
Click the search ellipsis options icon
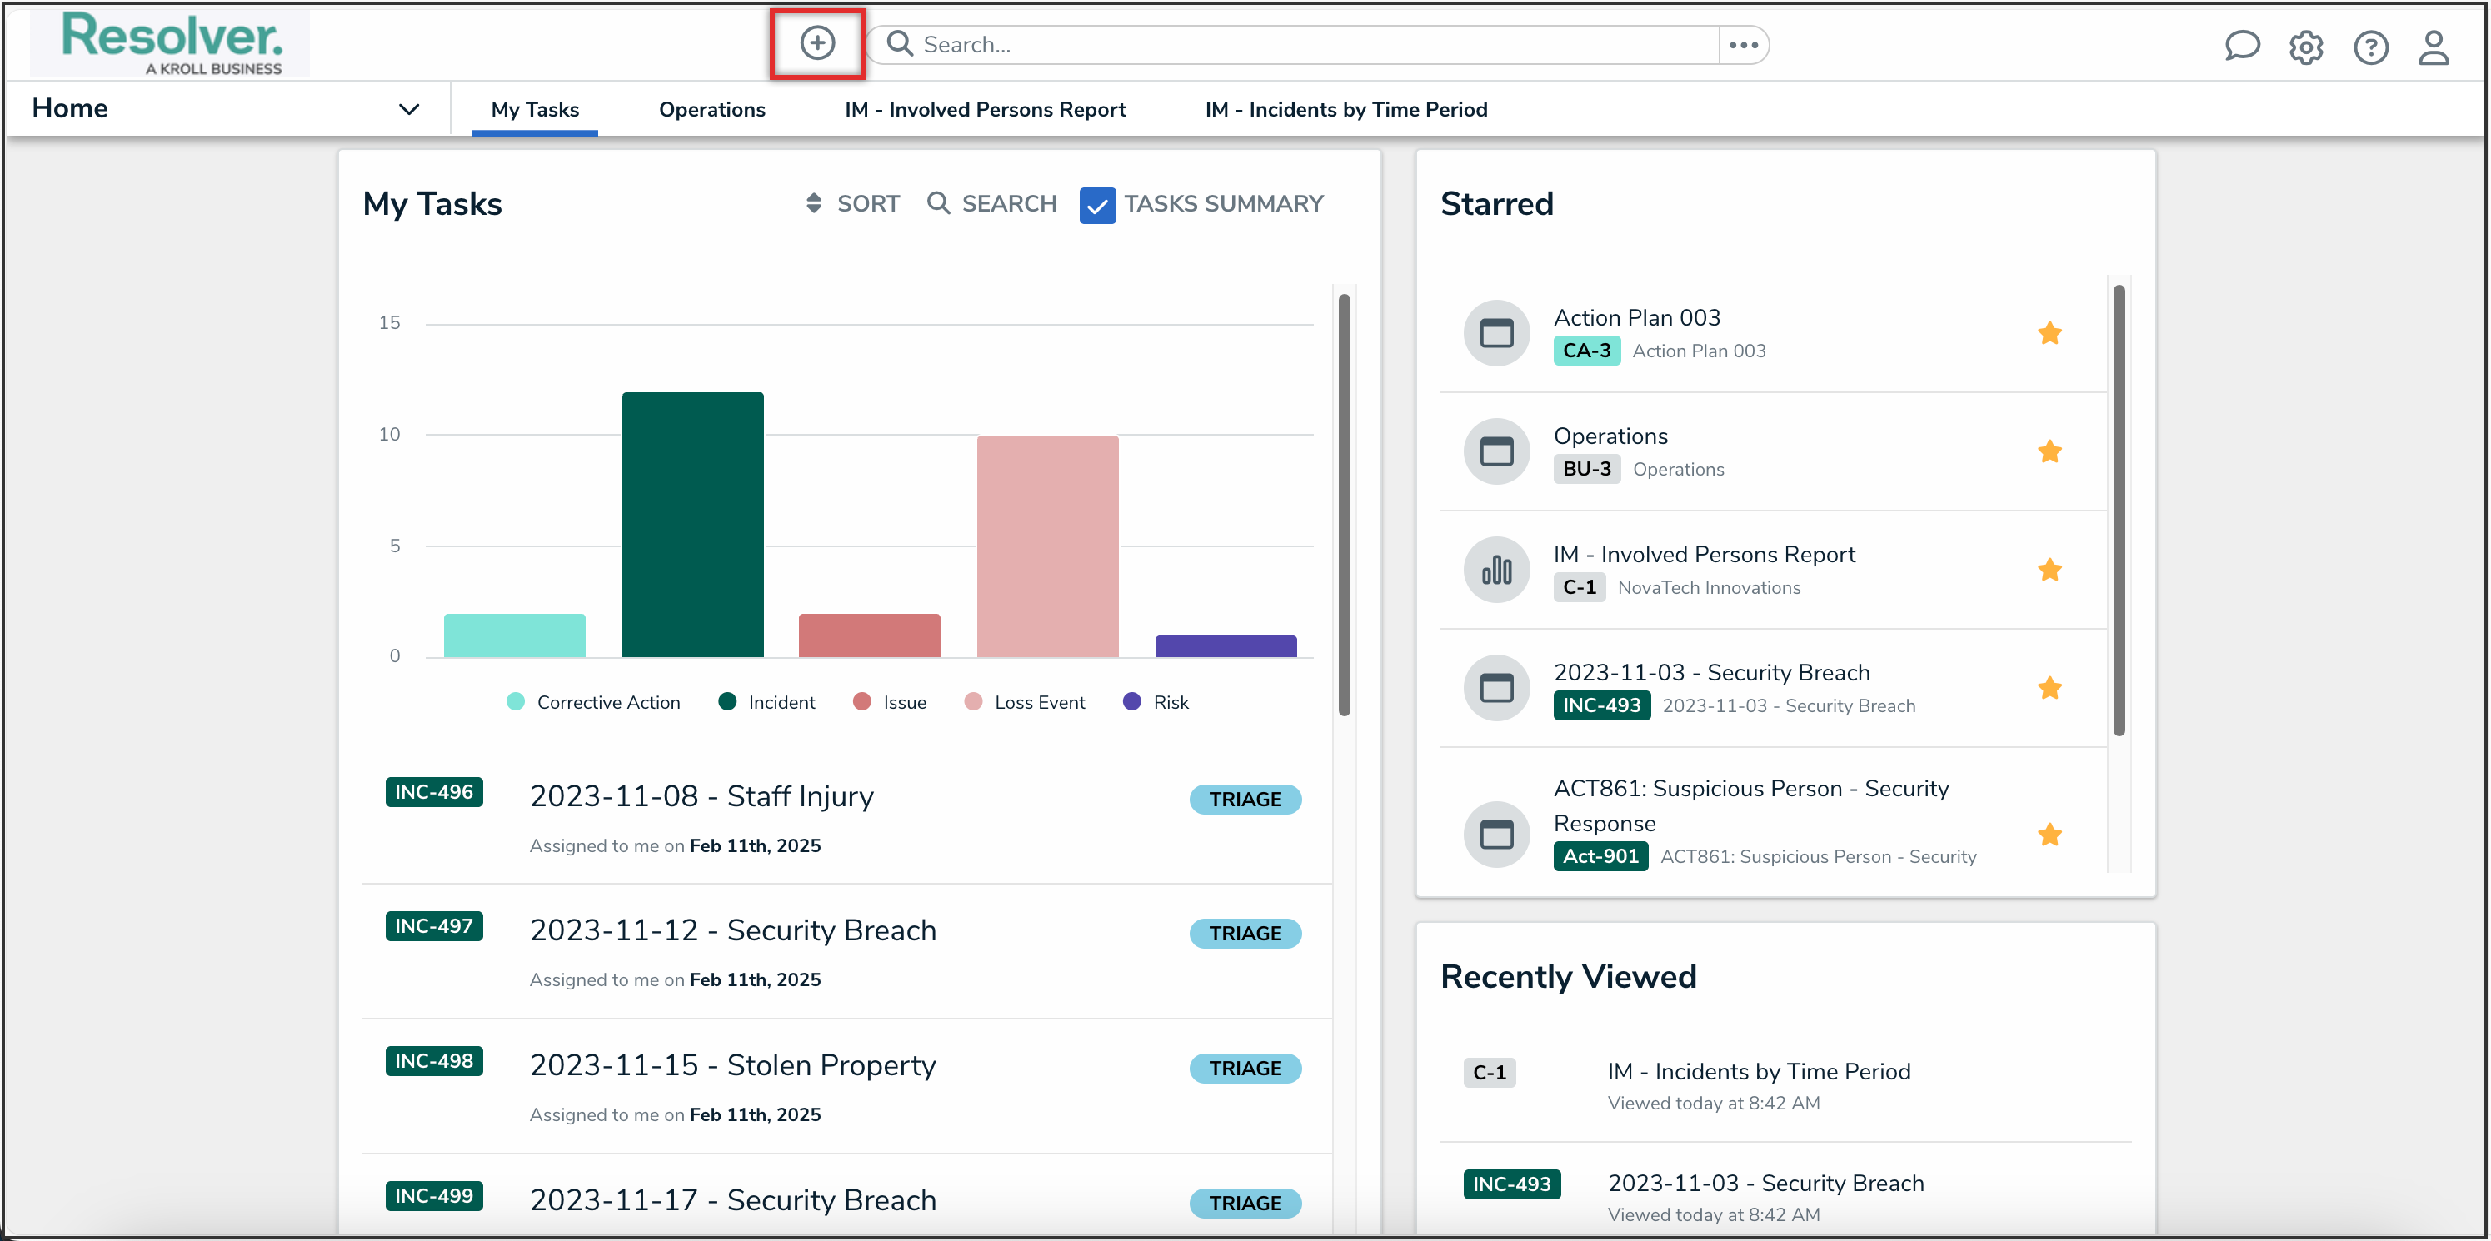click(x=1743, y=46)
